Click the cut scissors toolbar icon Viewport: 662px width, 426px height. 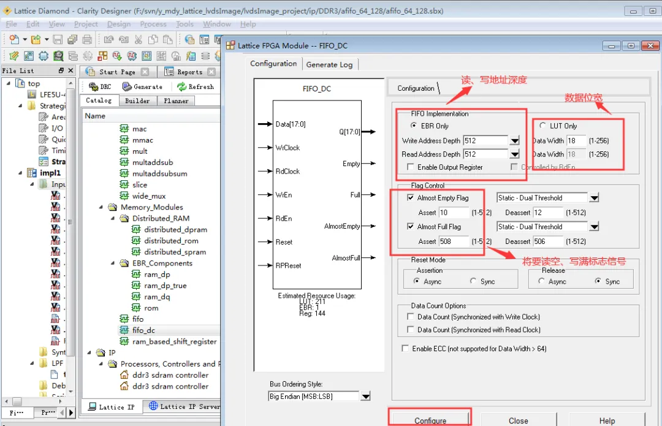pos(138,40)
